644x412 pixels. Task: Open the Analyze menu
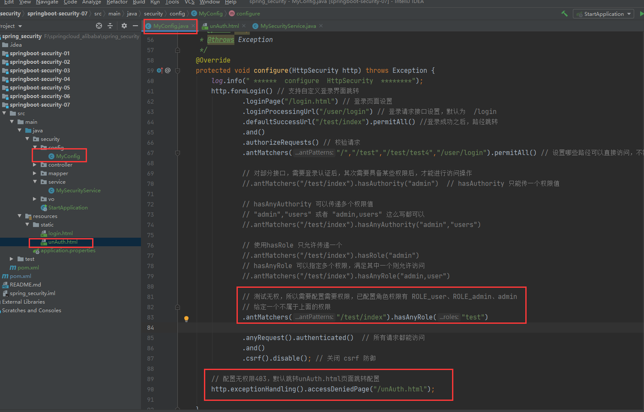(x=92, y=3)
